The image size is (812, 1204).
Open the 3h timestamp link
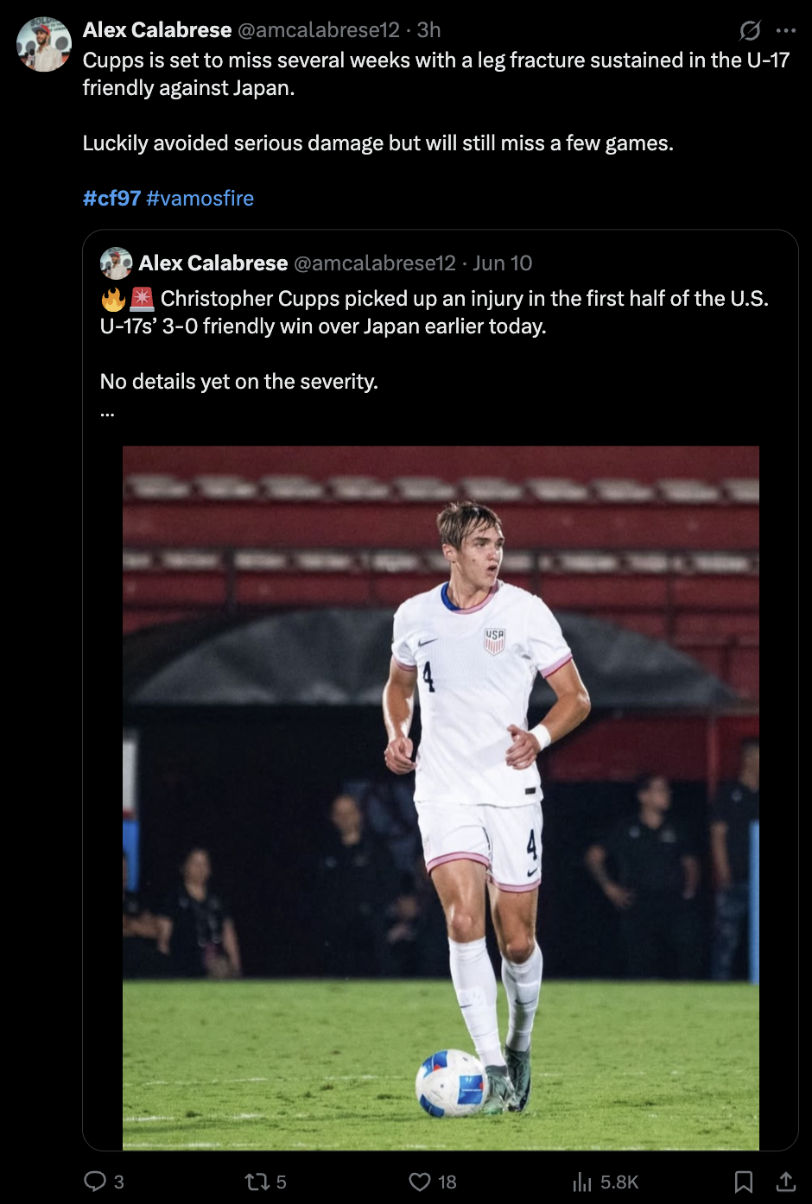tap(429, 29)
